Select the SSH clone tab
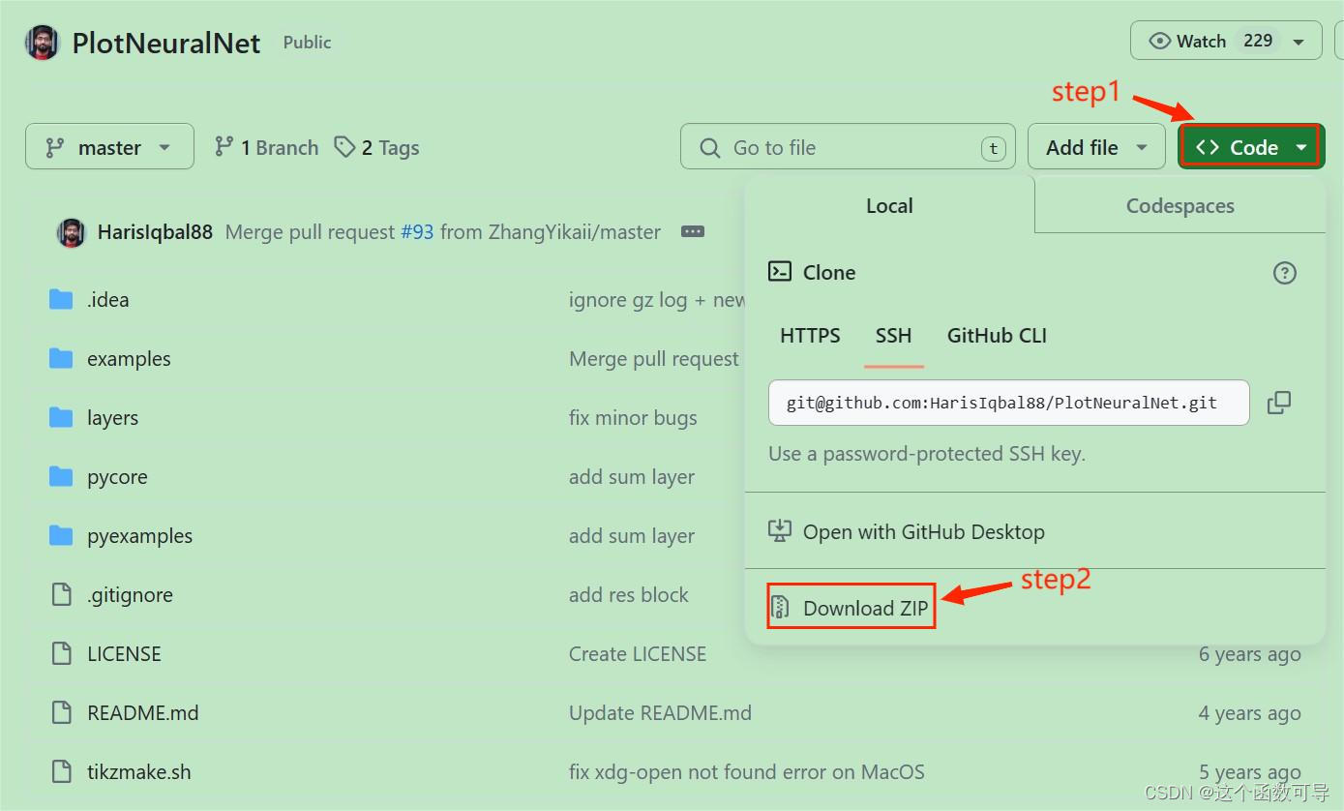1344x811 pixels. (x=893, y=336)
